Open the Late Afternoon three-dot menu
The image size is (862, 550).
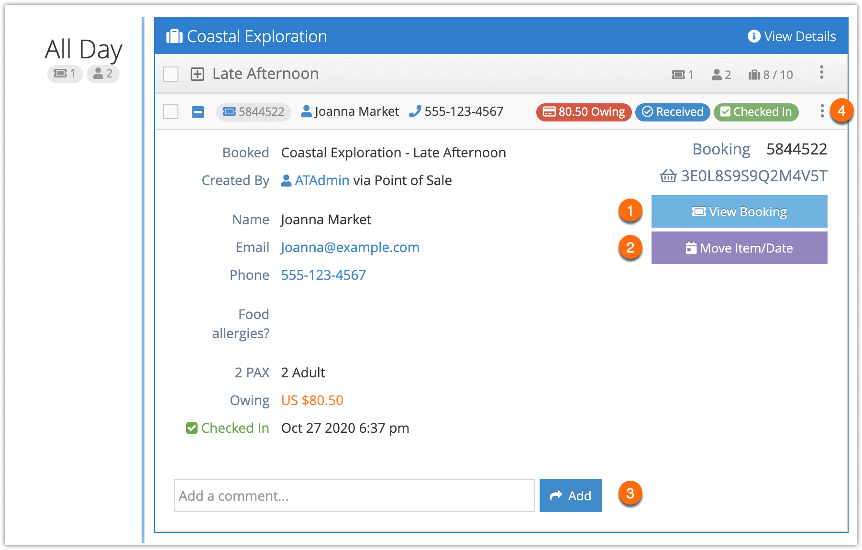coord(821,73)
